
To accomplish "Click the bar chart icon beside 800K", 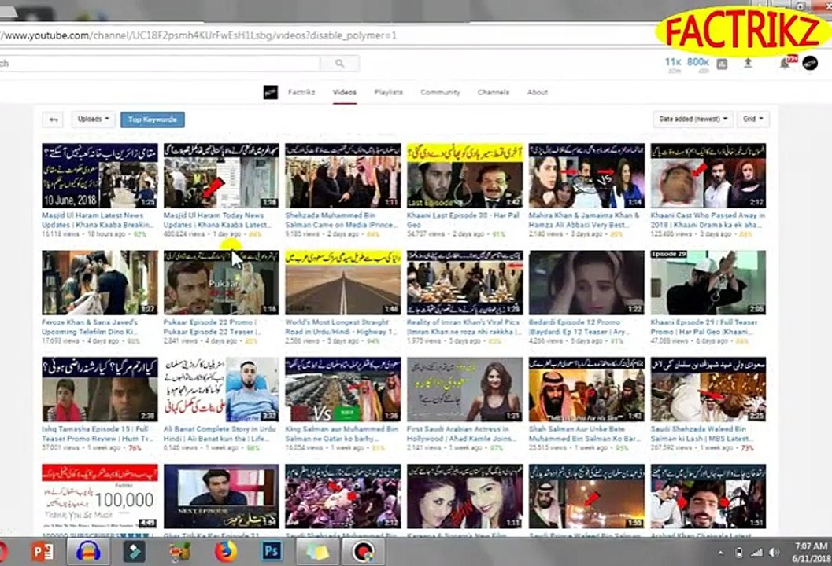I will (x=722, y=64).
